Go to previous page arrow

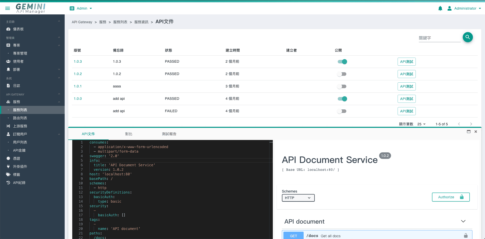(459, 124)
